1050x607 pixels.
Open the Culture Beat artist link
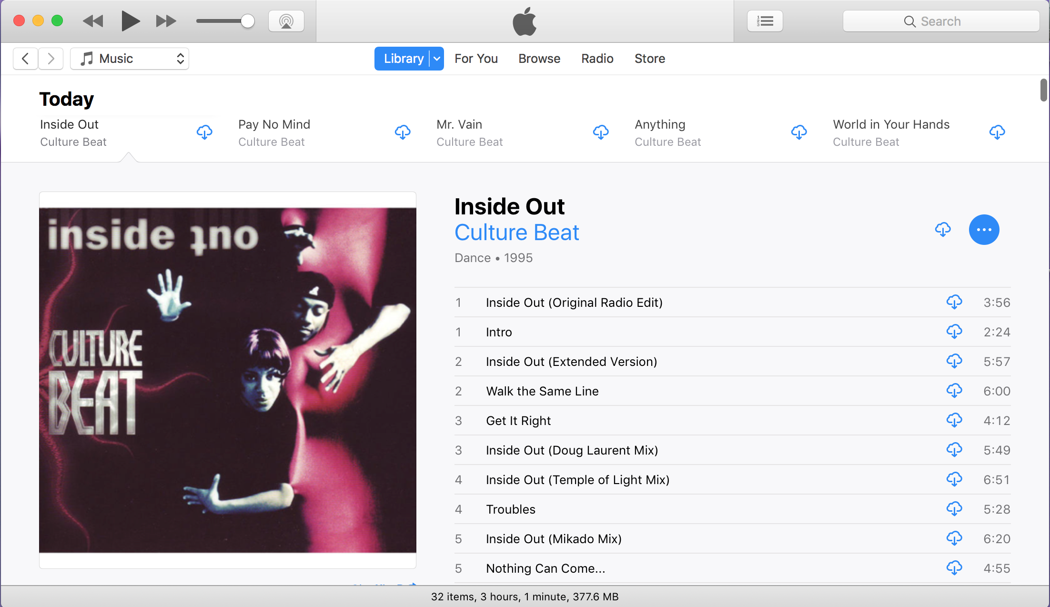(x=517, y=233)
